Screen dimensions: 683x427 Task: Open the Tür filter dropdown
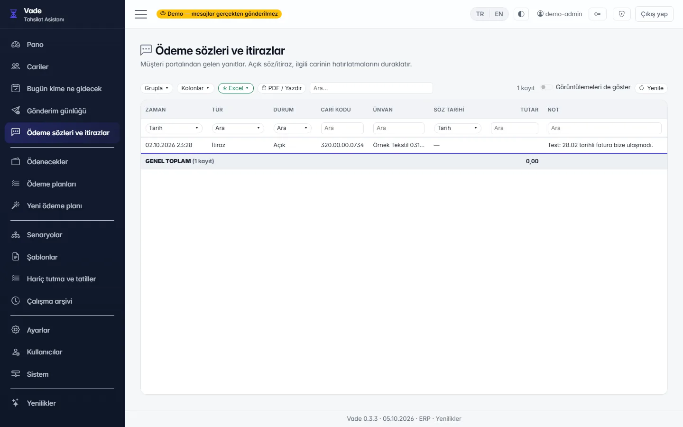point(238,128)
